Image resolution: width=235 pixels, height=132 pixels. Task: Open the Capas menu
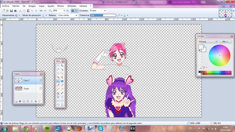(41, 6)
